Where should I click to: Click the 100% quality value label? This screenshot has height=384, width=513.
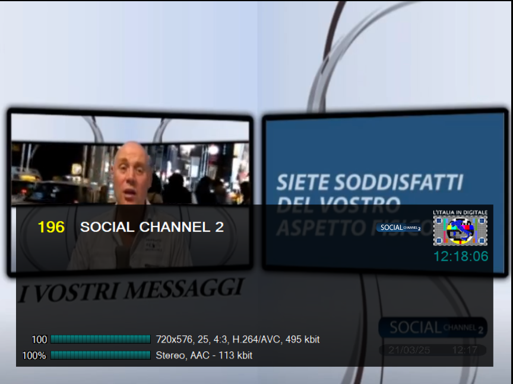point(34,356)
